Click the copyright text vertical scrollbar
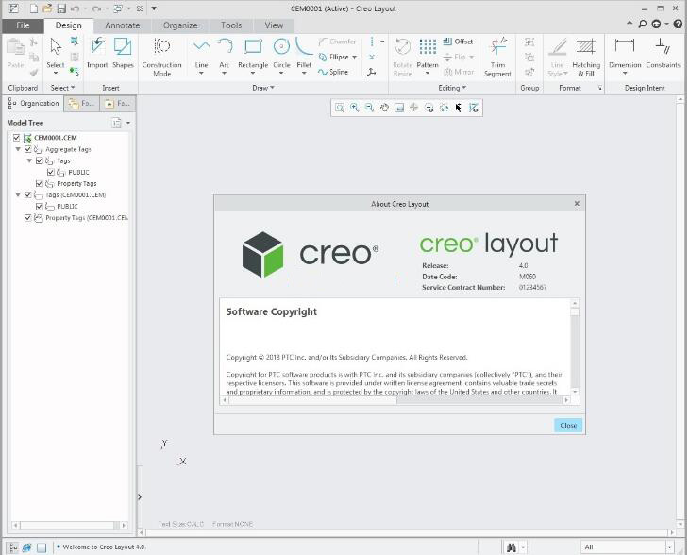The height and width of the screenshot is (555, 689). 575,347
